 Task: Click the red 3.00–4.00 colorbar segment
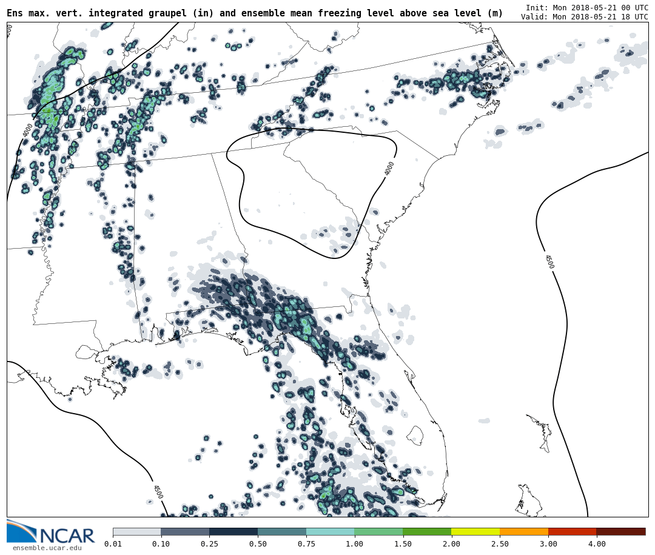tap(572, 532)
